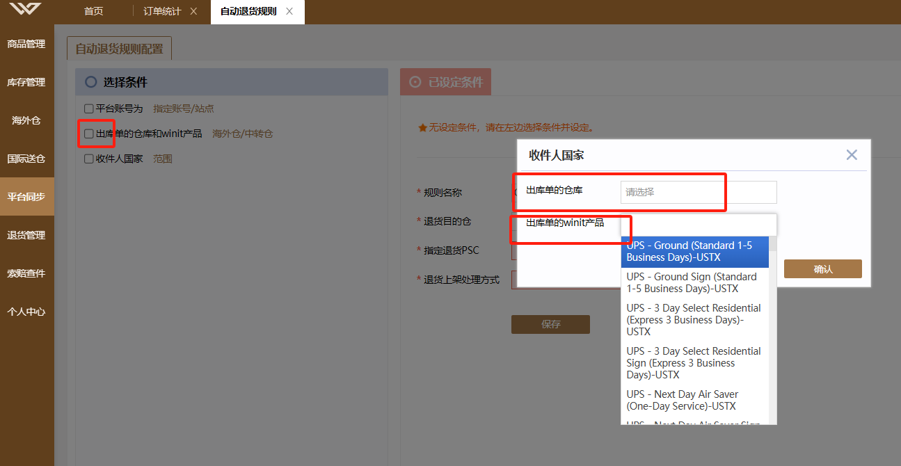901x466 pixels.
Task: Tick the 平台账号为 checkbox
Action: tap(88, 109)
